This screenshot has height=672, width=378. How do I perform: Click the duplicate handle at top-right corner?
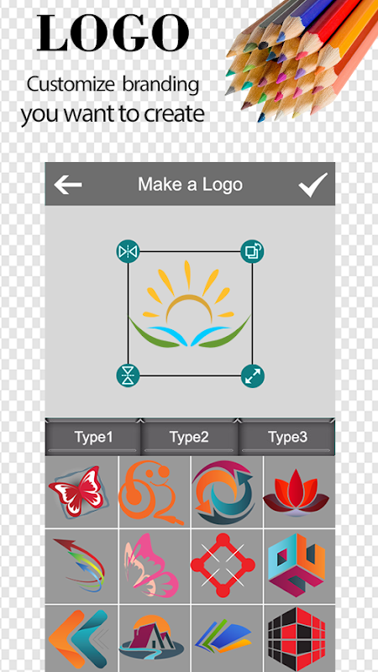252,251
